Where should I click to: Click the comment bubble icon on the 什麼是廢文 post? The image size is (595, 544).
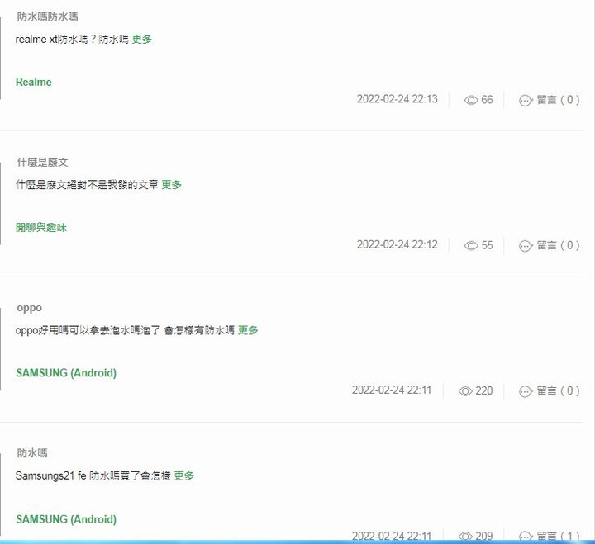pyautogui.click(x=526, y=246)
